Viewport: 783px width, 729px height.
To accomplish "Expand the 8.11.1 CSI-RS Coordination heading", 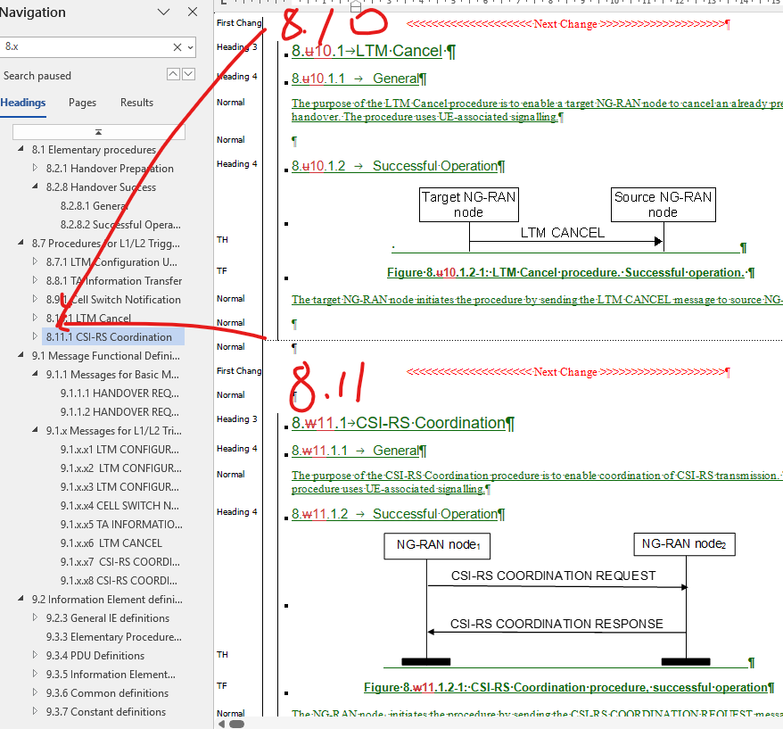I will point(36,337).
